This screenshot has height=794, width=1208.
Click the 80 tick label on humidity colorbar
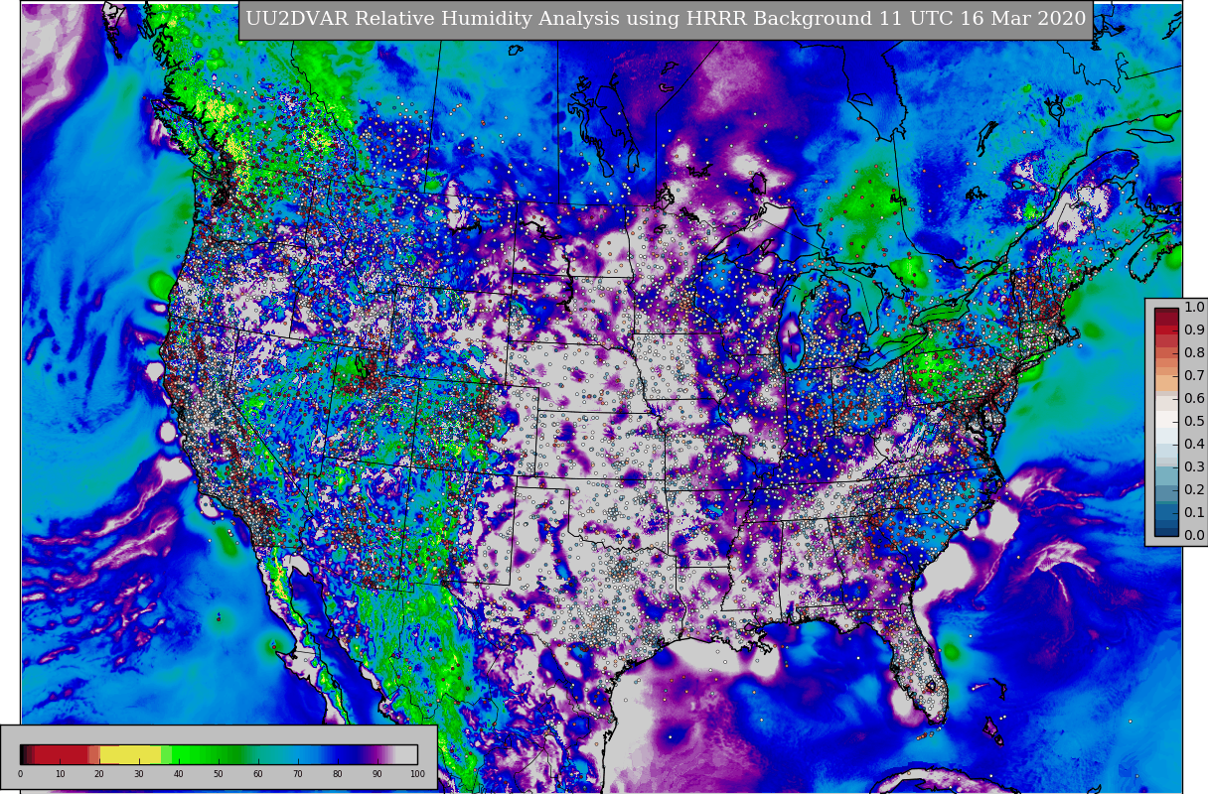click(338, 774)
